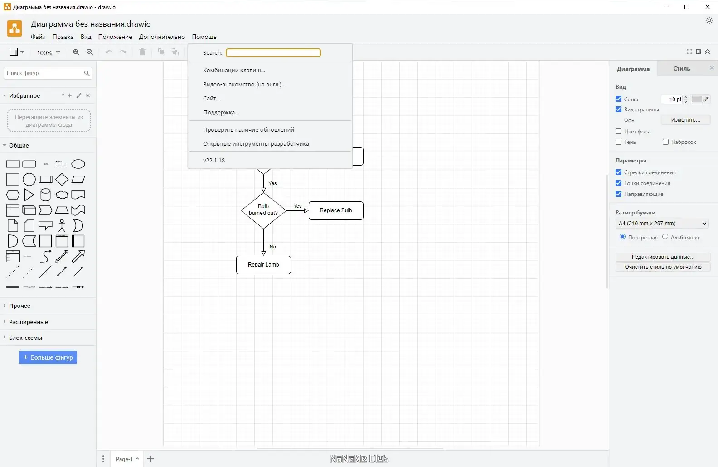The image size is (718, 467).
Task: Click the grid color swatch
Action: [x=697, y=99]
